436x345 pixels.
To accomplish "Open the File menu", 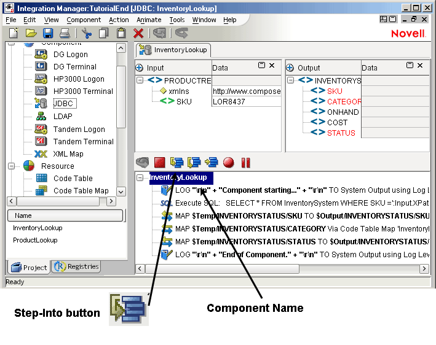I will [x=11, y=20].
